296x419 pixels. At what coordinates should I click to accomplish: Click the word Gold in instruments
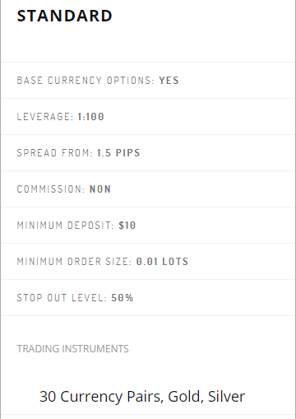coord(186,397)
